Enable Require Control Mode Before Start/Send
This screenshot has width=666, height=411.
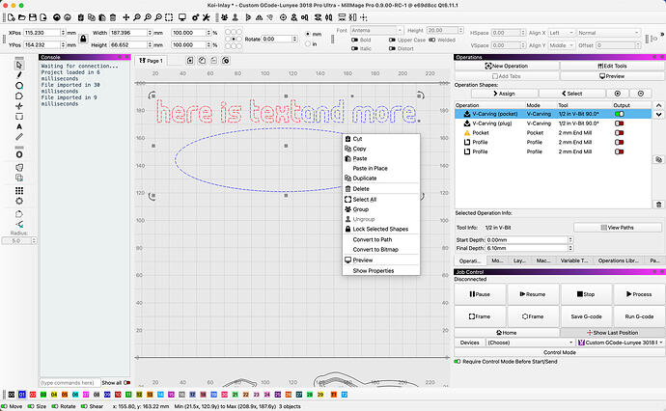(458, 362)
